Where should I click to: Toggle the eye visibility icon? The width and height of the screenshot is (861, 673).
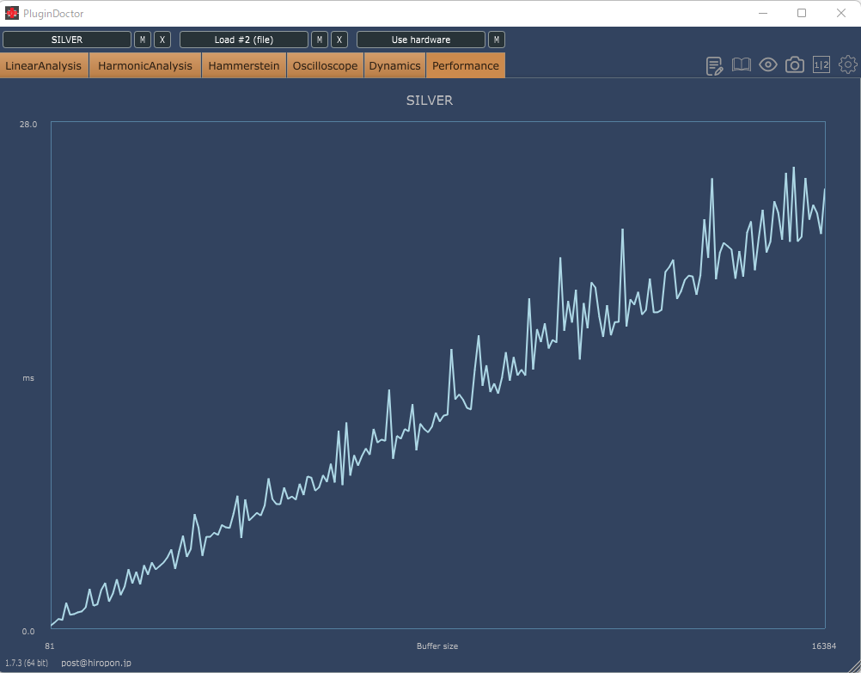[x=767, y=64]
